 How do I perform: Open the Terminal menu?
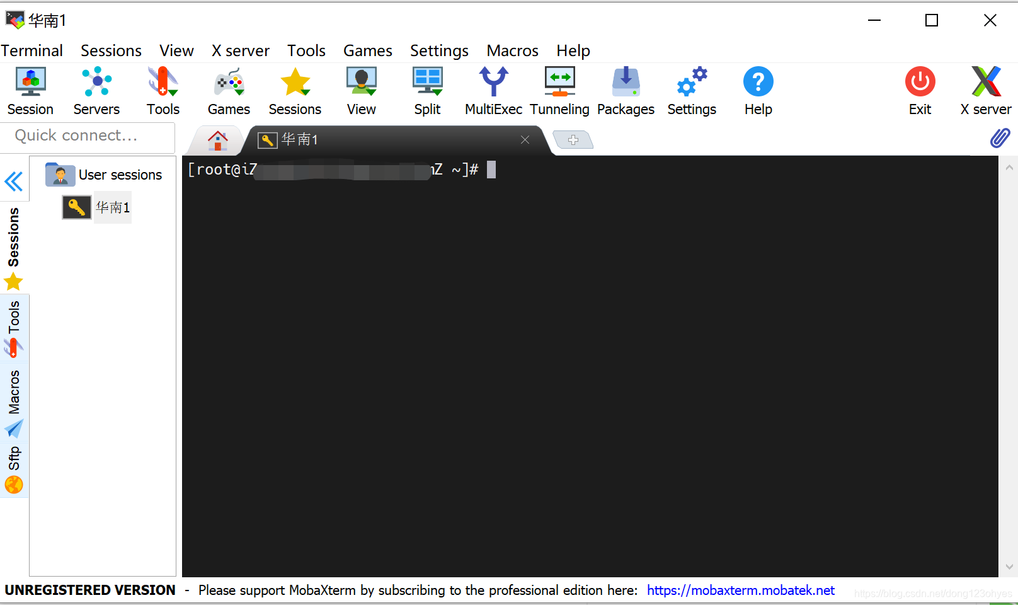tap(31, 50)
